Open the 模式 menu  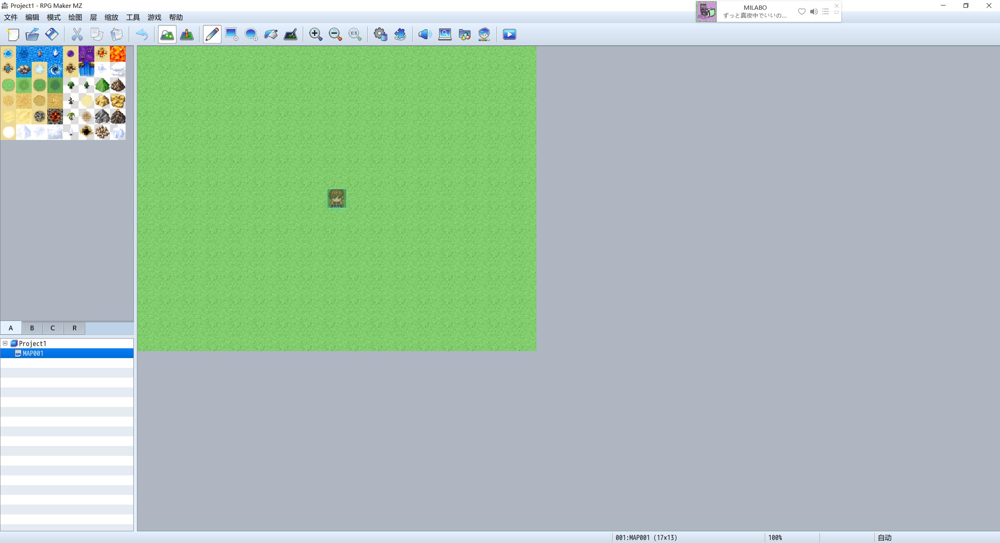(54, 17)
